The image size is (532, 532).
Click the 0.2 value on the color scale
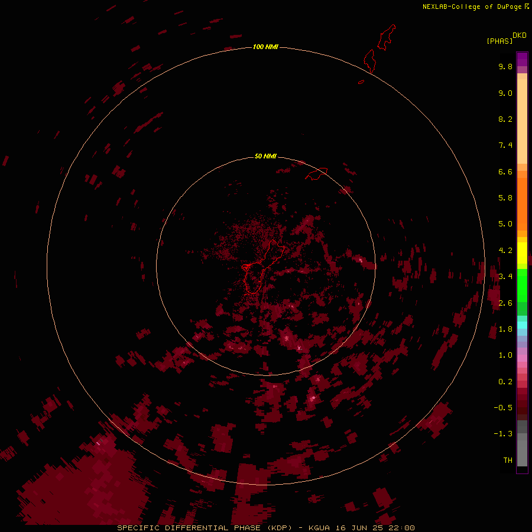coord(505,382)
